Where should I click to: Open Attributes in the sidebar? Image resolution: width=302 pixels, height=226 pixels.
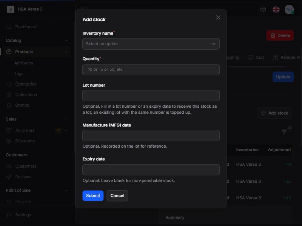coord(24,63)
